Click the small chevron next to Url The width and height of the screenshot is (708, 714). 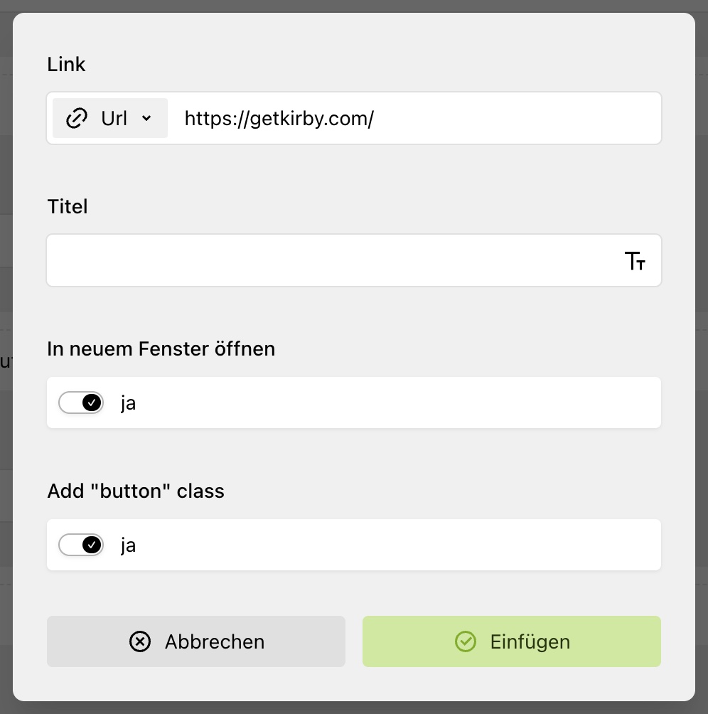click(146, 118)
